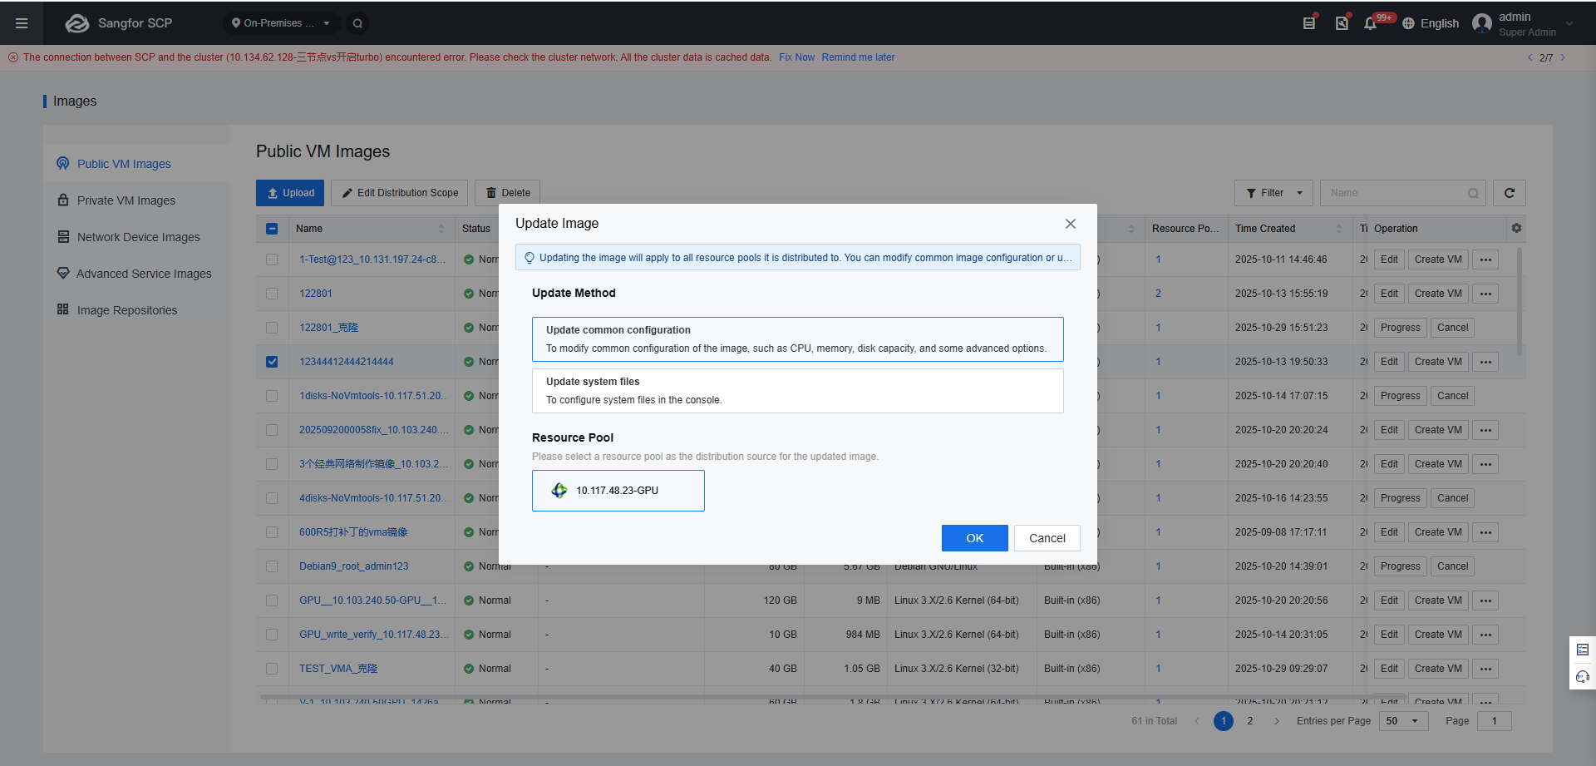
Task: Open the notifications bell with 99+ badge
Action: pos(1371,23)
